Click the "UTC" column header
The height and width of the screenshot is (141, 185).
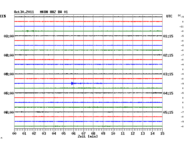point(169,16)
